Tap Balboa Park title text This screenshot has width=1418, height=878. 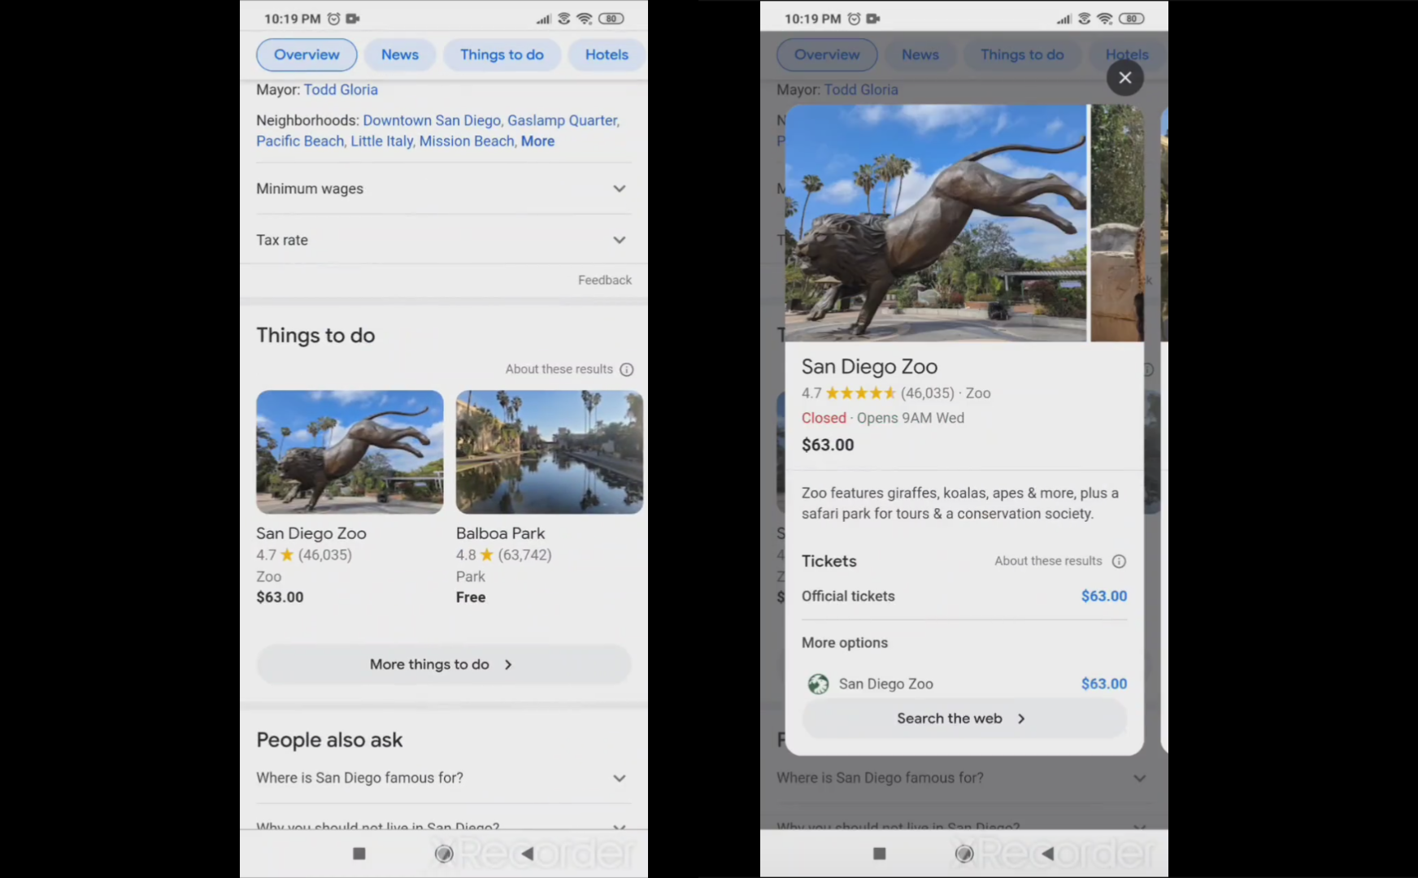[x=500, y=534]
